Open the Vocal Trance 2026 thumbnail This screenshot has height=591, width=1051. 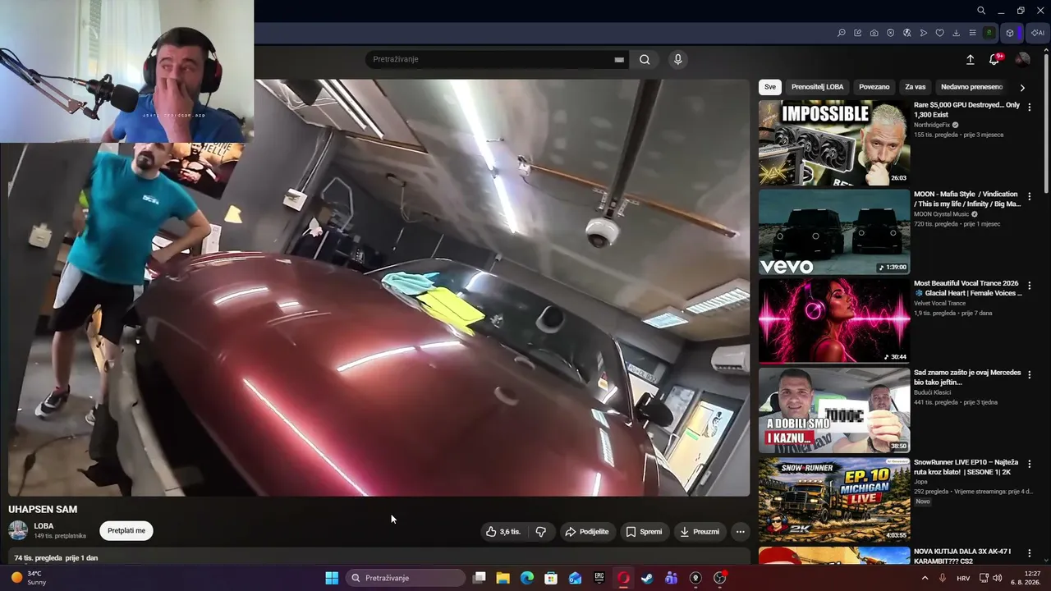(x=834, y=321)
